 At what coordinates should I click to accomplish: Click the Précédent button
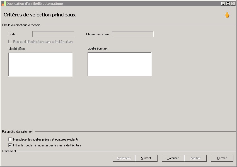pos(124,158)
